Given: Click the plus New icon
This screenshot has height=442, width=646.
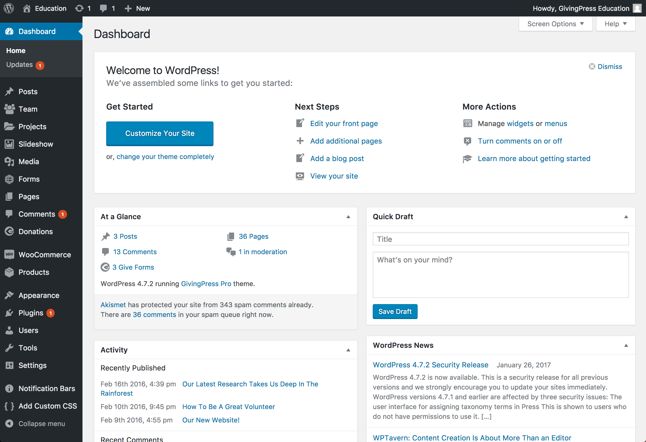Looking at the screenshot, I should click(128, 8).
